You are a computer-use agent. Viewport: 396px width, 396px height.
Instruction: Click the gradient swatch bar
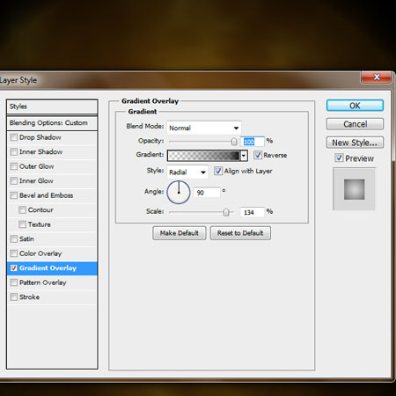[204, 156]
